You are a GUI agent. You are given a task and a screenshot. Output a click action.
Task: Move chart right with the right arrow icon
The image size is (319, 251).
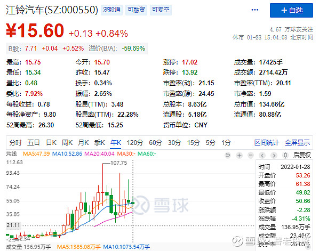click(274, 156)
